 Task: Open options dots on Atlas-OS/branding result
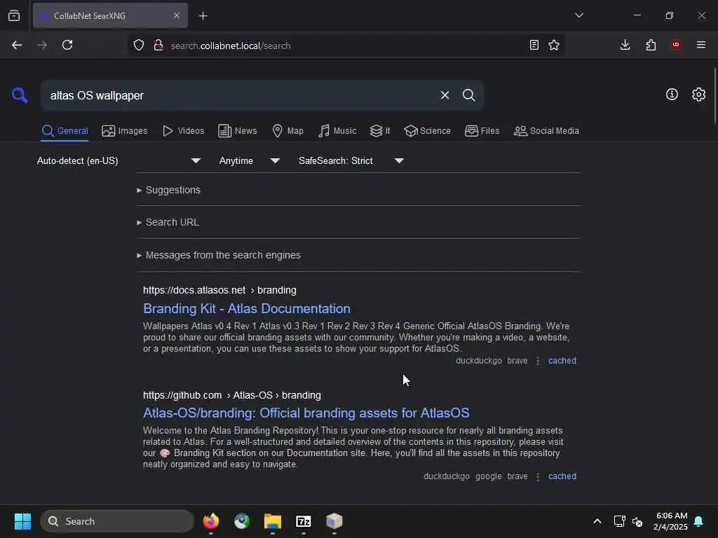(538, 476)
